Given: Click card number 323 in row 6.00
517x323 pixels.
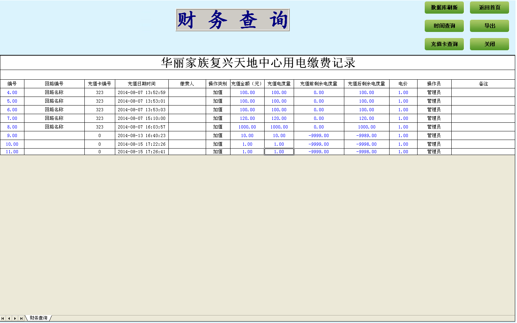Looking at the screenshot, I should [100, 110].
